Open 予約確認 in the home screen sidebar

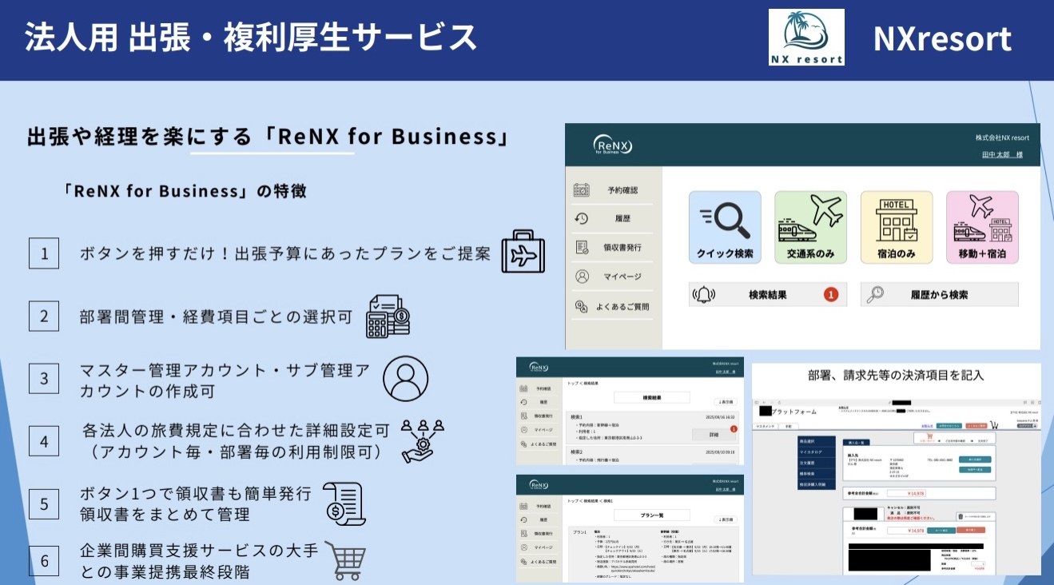coord(613,190)
